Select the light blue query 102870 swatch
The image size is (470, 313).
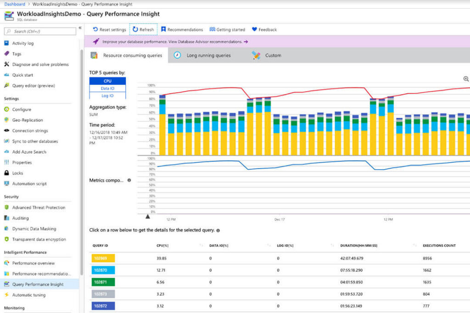[x=103, y=270]
